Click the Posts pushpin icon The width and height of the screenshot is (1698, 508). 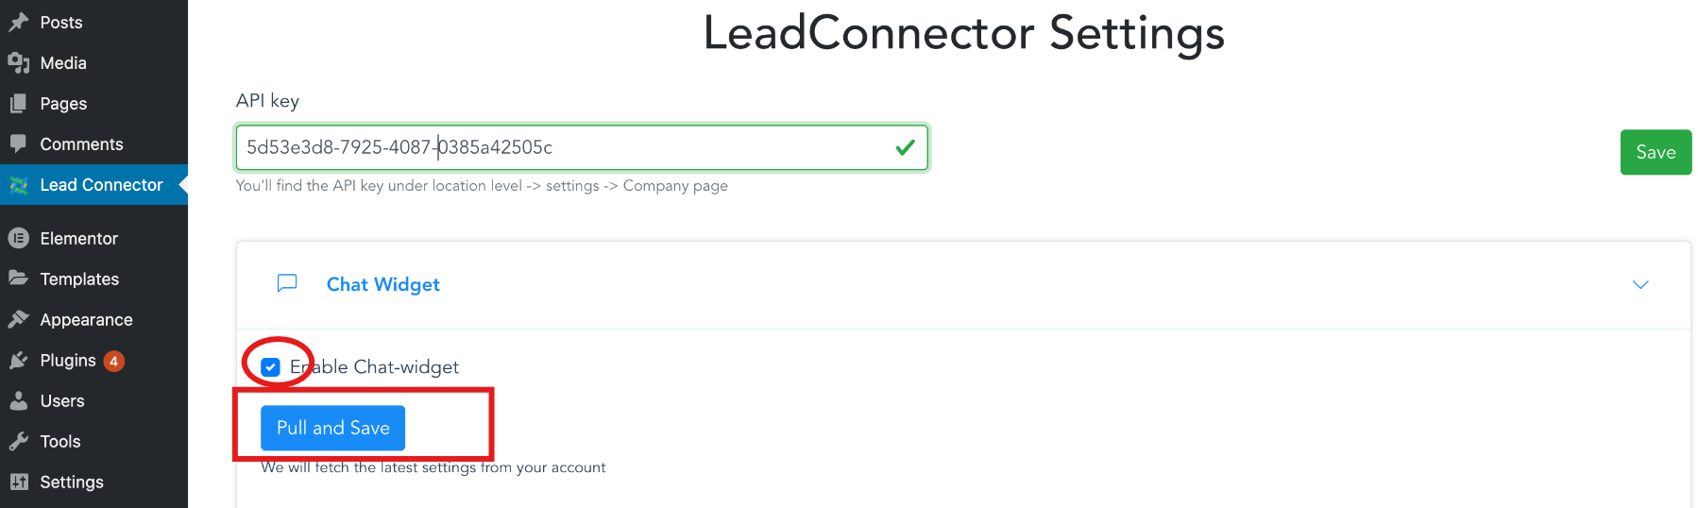[x=19, y=22]
